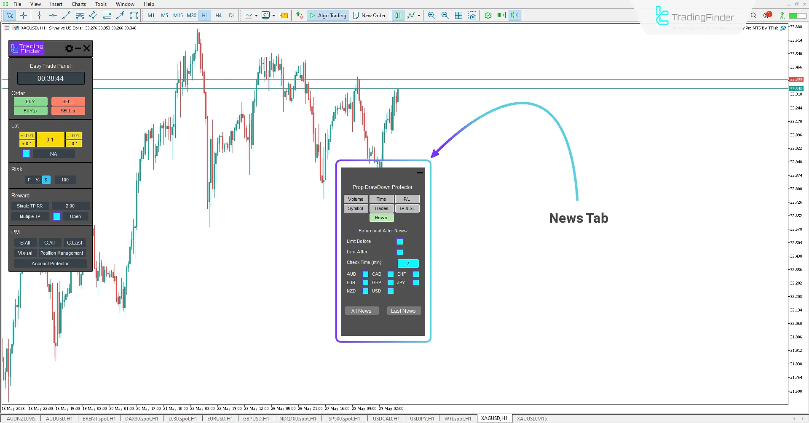Increase lot size with + 0.1 button

(x=27, y=144)
